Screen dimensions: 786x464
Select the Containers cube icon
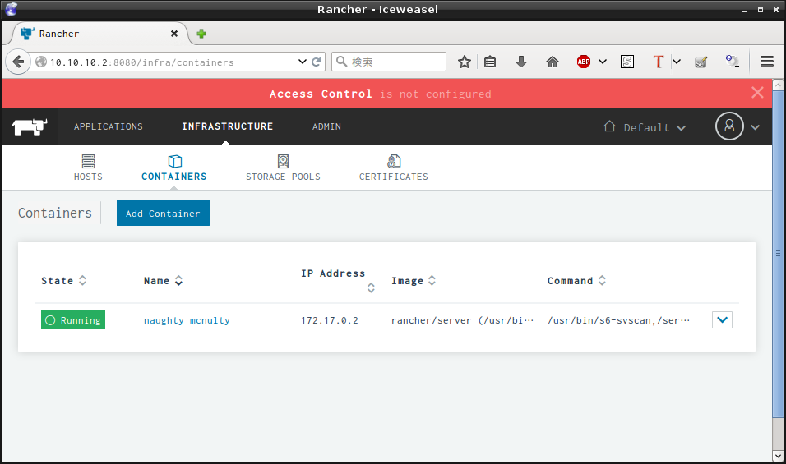[x=175, y=161]
